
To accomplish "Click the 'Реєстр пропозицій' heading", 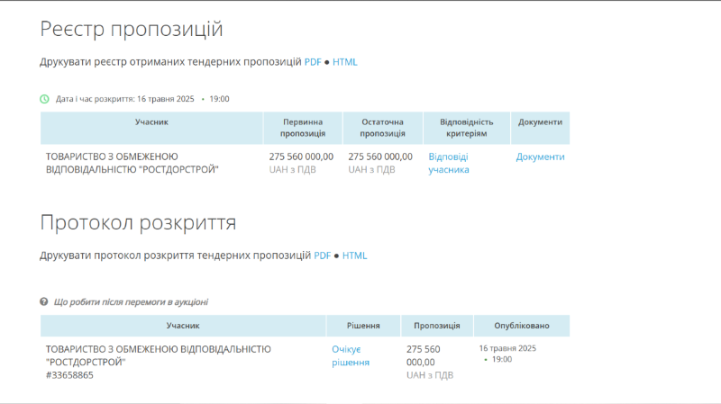I will point(132,29).
